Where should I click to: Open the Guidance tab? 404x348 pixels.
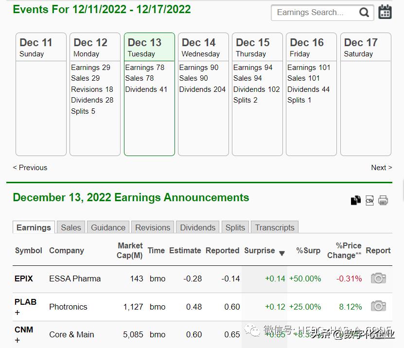point(108,227)
